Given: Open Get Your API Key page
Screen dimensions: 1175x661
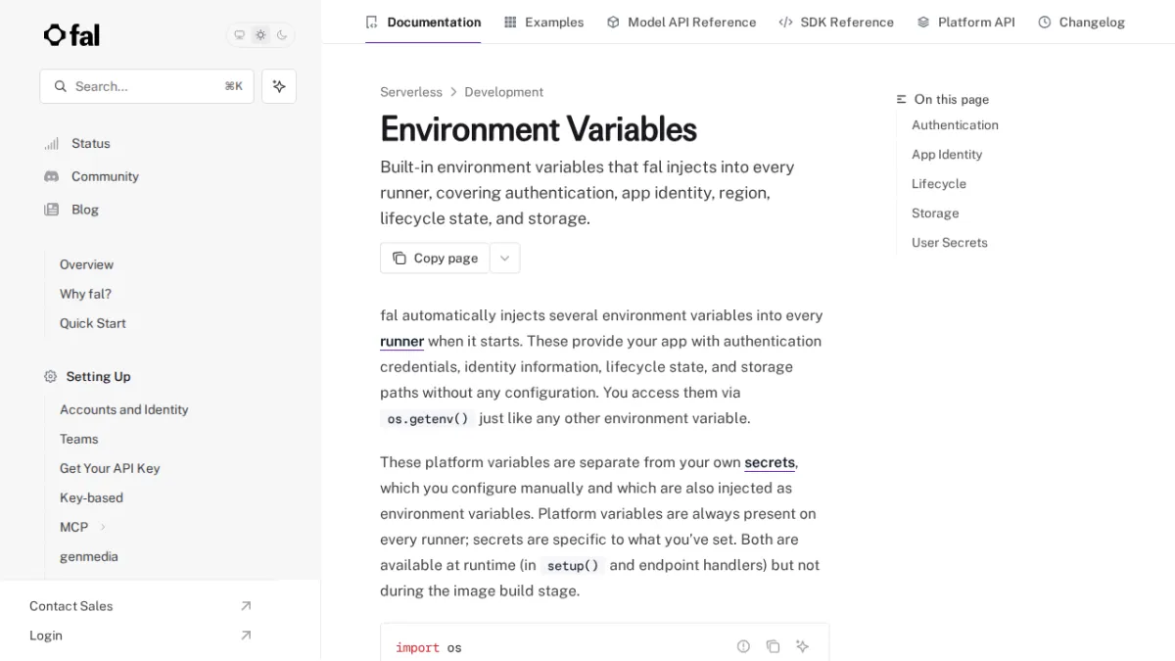Looking at the screenshot, I should point(110,468).
